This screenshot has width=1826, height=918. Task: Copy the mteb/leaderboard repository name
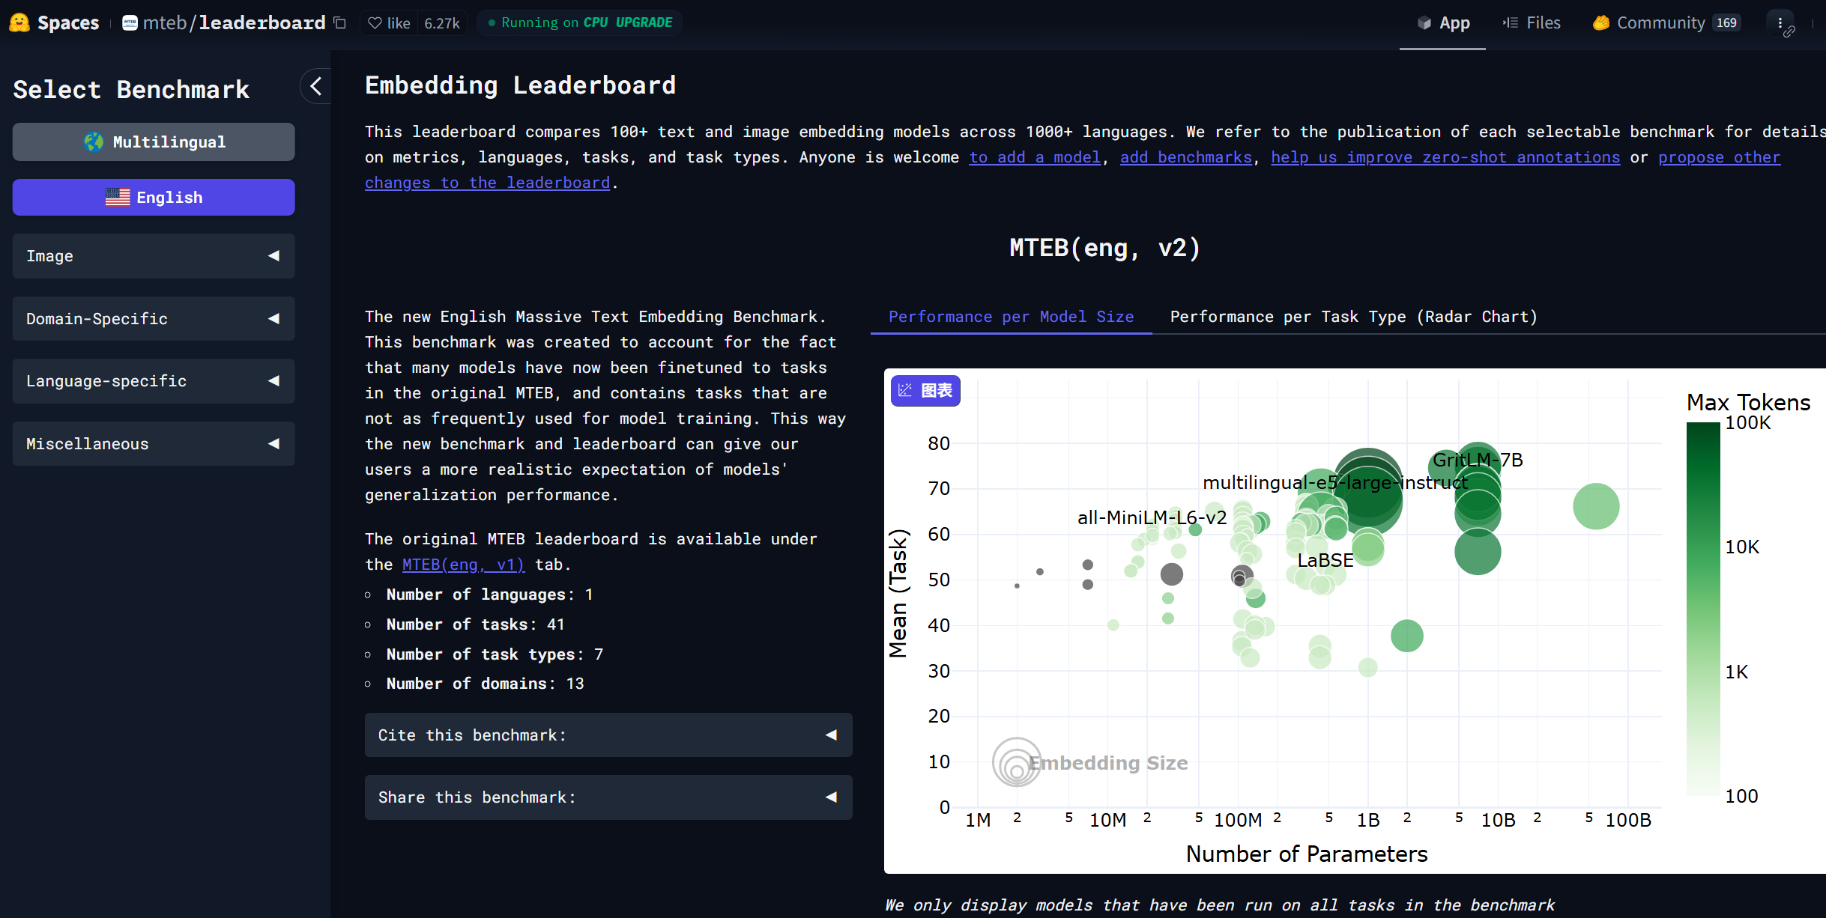pyautogui.click(x=340, y=22)
